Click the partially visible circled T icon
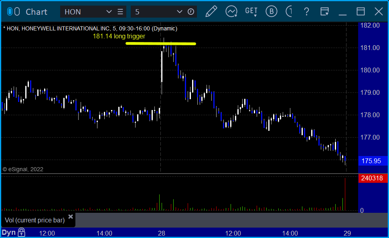This screenshot has height=238, width=389. [289, 11]
